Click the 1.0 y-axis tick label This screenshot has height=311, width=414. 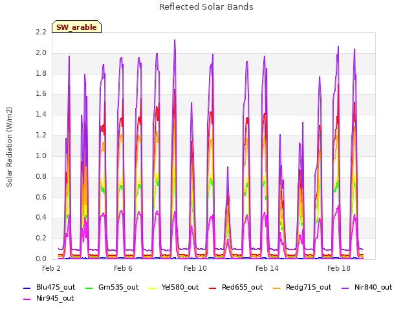coord(41,155)
